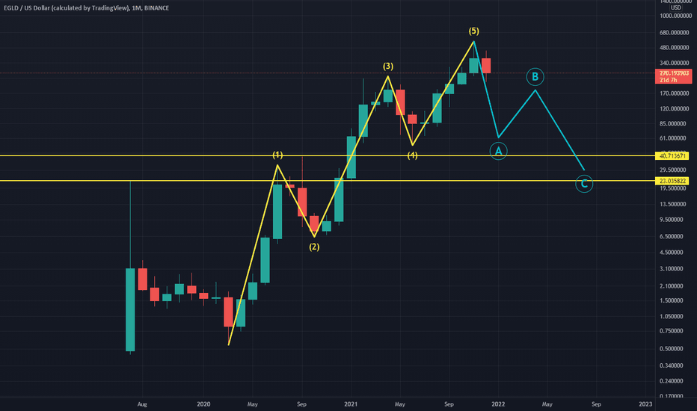Click the circled C correction marker
The image size is (697, 411).
(x=584, y=184)
